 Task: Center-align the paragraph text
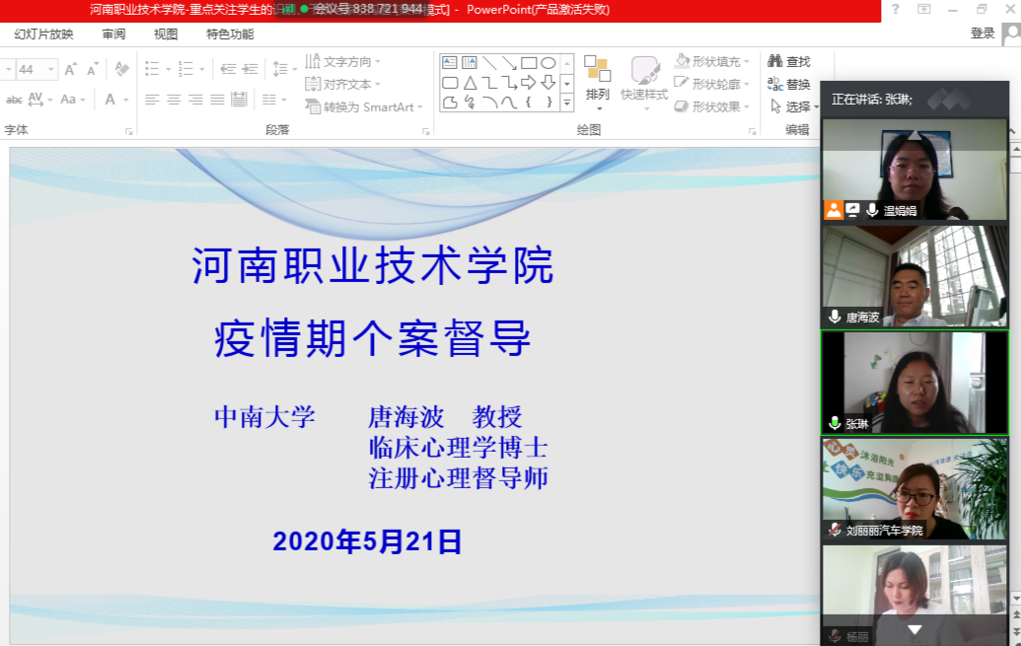pyautogui.click(x=174, y=100)
